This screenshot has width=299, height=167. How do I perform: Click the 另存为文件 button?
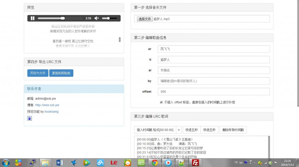click(x=38, y=73)
